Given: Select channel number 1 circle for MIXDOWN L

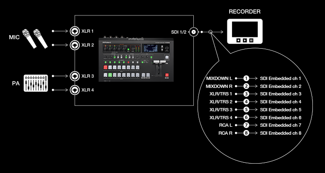Looking at the screenshot, I should [246, 78].
